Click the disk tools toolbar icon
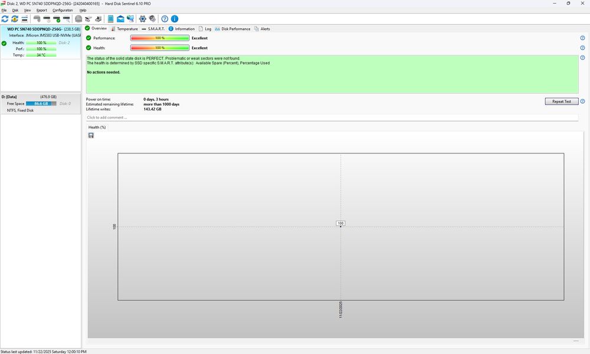The width and height of the screenshot is (590, 354). 88,19
